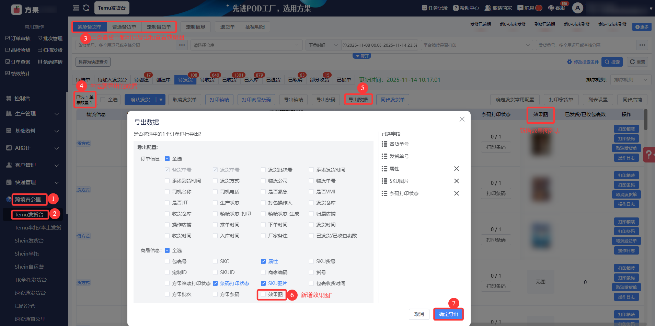Open the 定制信息 tab

coord(196,27)
